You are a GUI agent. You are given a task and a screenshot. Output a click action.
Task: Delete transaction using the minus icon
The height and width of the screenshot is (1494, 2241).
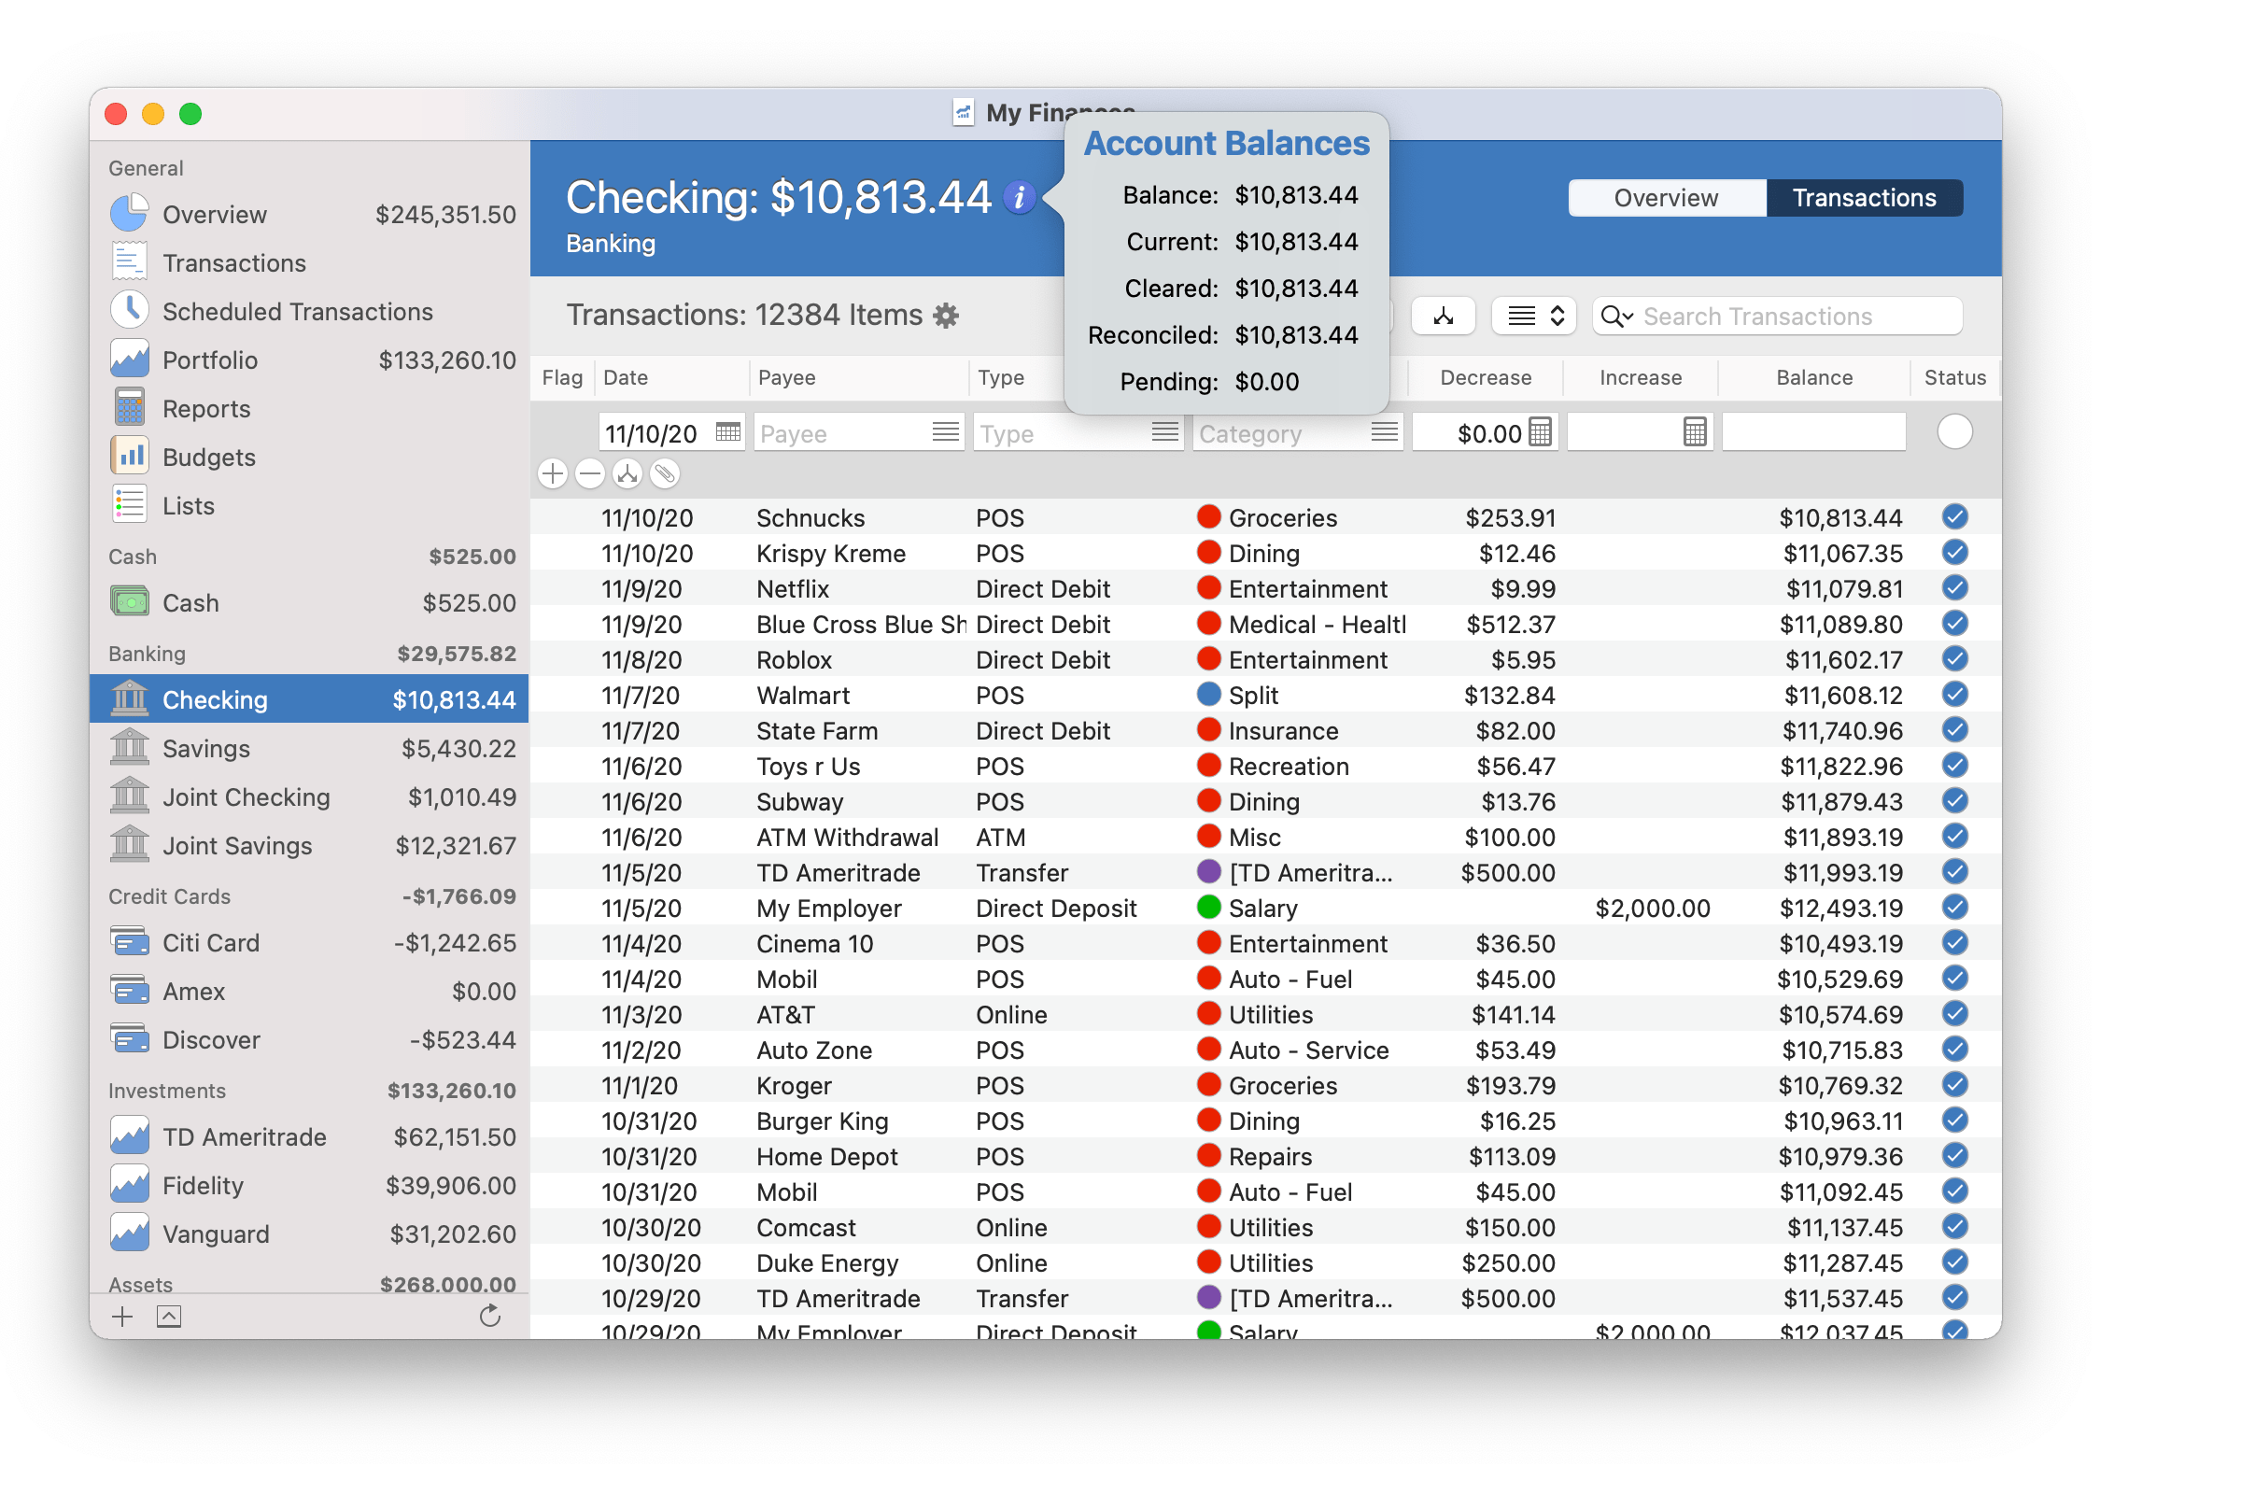point(590,473)
